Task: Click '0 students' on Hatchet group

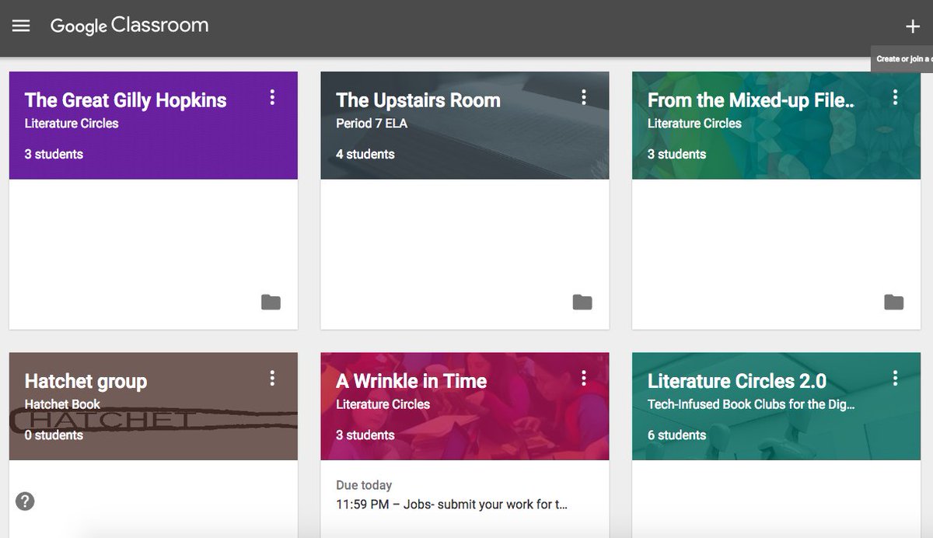Action: (x=54, y=435)
